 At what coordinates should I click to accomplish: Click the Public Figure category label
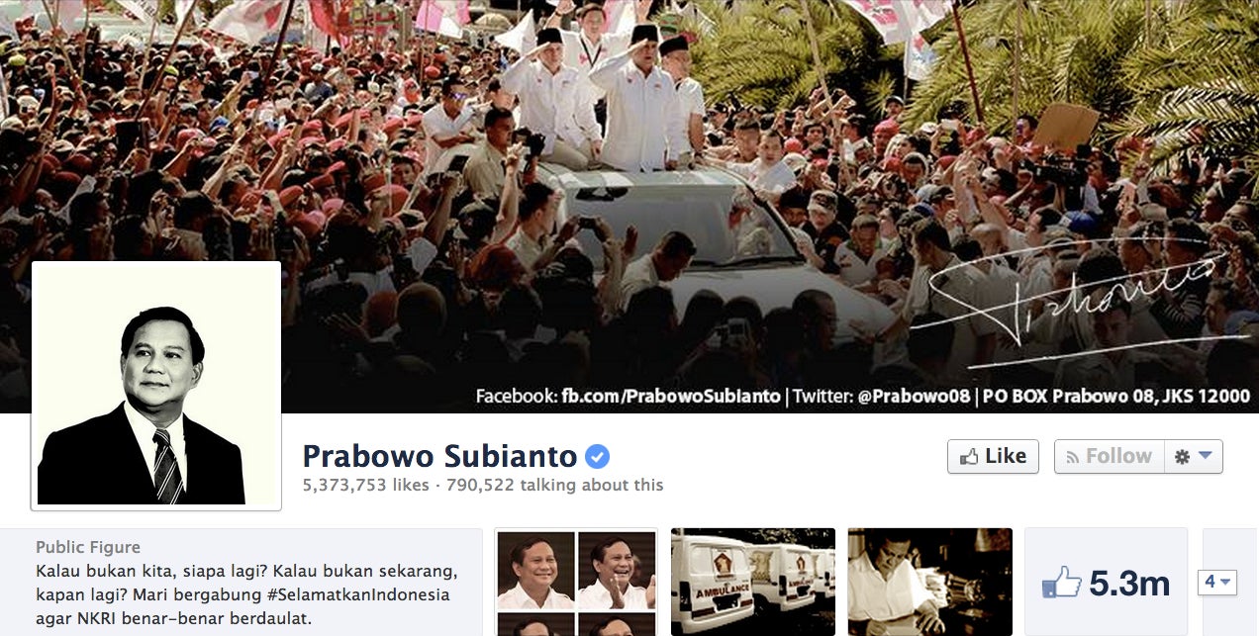coord(88,547)
